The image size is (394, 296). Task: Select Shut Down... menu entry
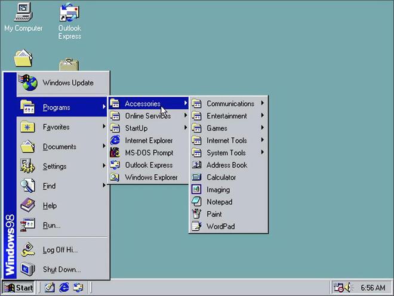(62, 269)
